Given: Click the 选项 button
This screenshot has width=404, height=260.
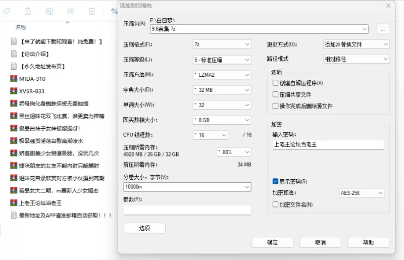Looking at the screenshot, I should pyautogui.click(x=144, y=228).
